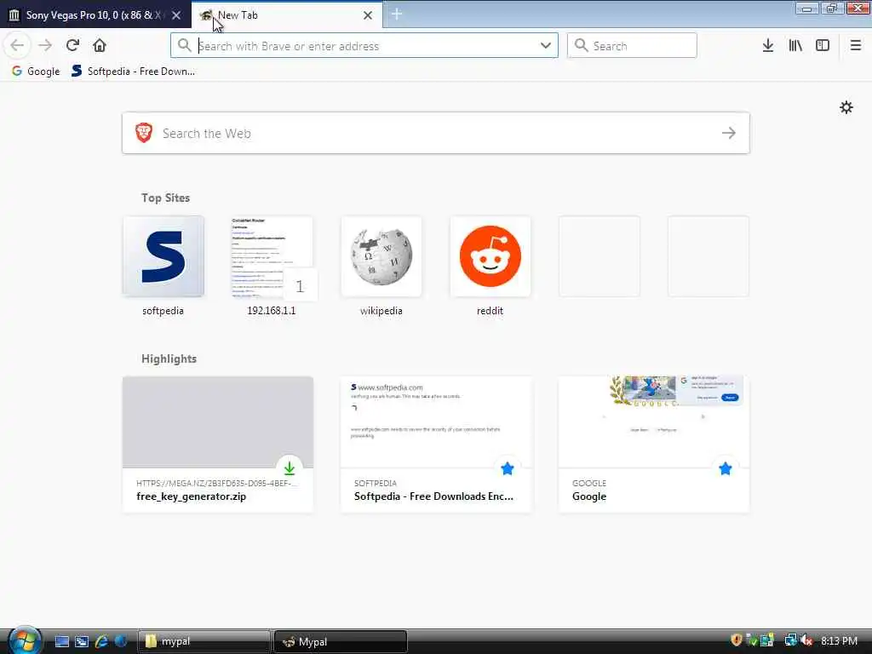Reload the current page
Image resolution: width=872 pixels, height=654 pixels.
72,46
